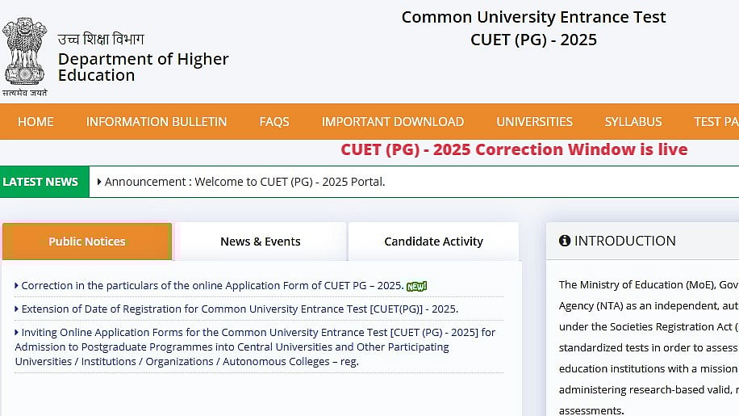Open Inviting Online Application Forms notice
Screen dimensions: 739x416
click(255, 347)
